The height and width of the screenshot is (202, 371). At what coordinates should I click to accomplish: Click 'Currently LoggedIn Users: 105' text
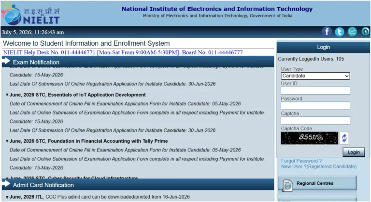[x=311, y=59]
